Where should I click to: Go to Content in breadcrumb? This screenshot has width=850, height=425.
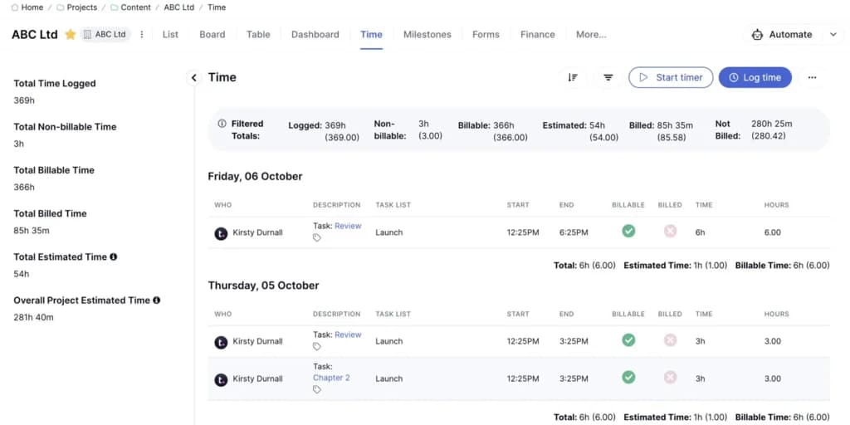coord(135,7)
